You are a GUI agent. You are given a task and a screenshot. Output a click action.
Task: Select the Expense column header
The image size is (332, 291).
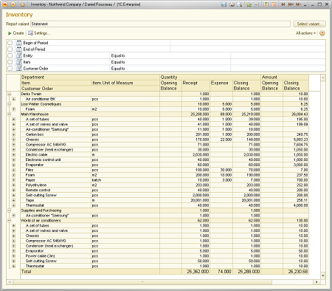221,86
